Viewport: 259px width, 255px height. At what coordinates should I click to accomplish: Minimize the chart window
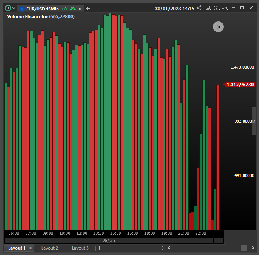(x=234, y=8)
